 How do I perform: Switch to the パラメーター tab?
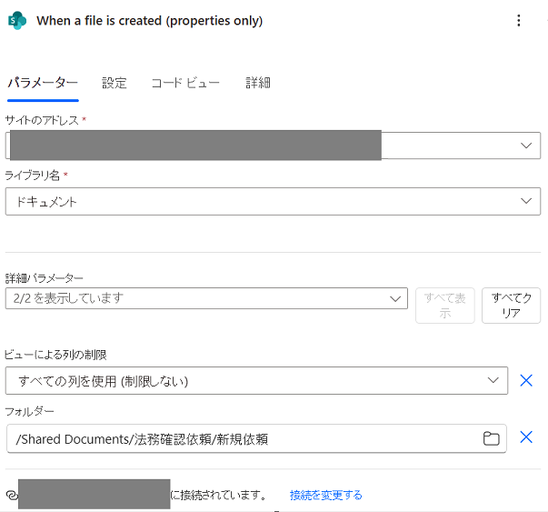(x=43, y=84)
